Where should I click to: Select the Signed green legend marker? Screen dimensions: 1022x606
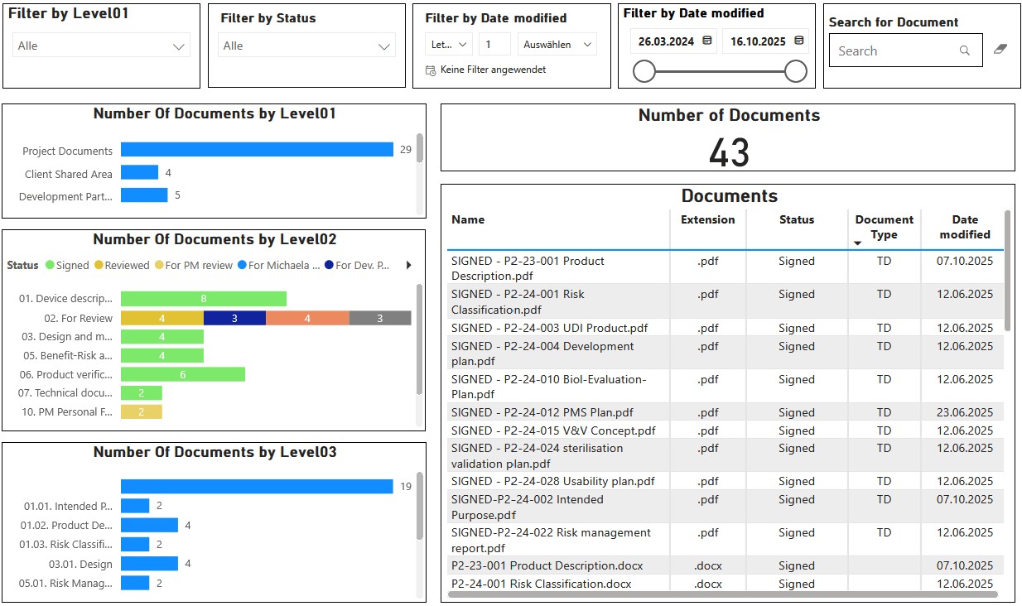tap(50, 266)
